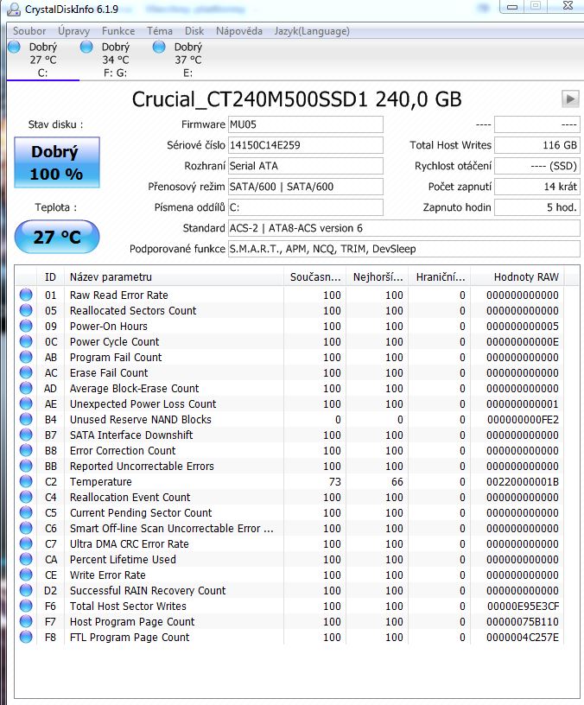
Task: Open the Funkce menu
Action: pyautogui.click(x=118, y=31)
